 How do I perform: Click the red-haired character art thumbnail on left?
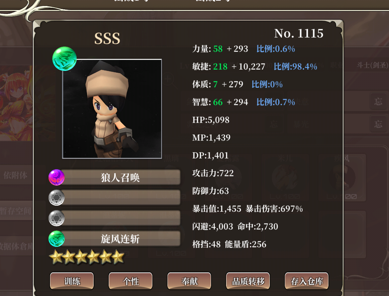coord(16,103)
